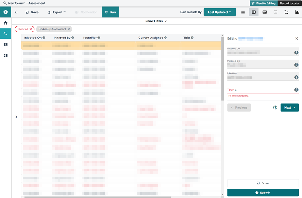Click Clear All filter chip
This screenshot has width=302, height=198.
(25, 29)
